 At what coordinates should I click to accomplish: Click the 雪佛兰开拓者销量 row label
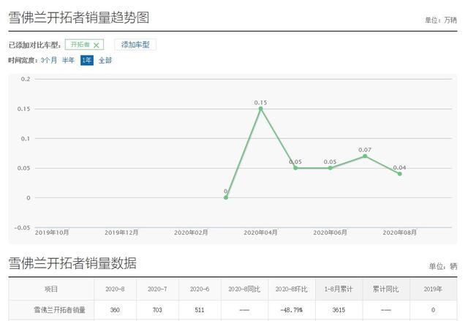coord(59,310)
